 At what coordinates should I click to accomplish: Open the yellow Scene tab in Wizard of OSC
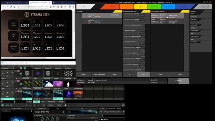pyautogui.click(x=141, y=7)
